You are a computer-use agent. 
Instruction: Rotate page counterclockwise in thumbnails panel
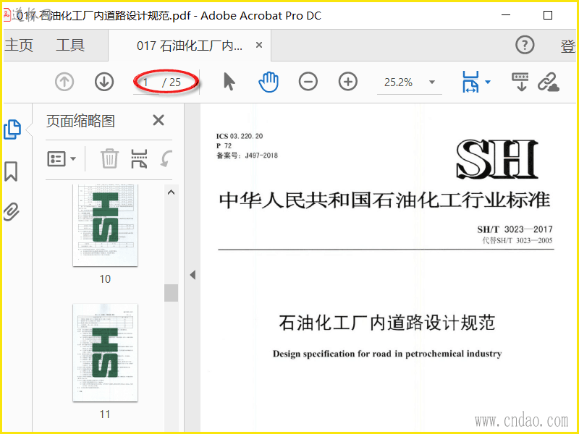166,158
